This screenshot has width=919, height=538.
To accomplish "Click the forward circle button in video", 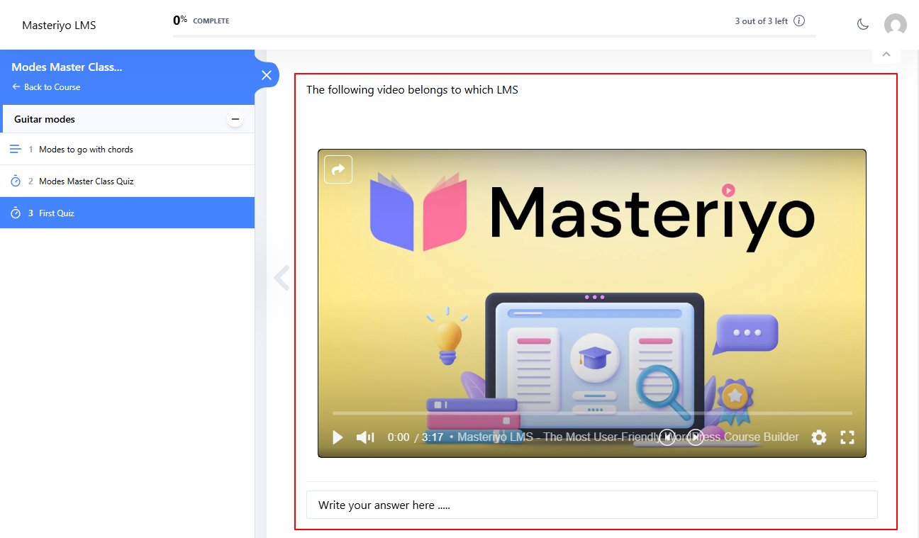I will (696, 437).
